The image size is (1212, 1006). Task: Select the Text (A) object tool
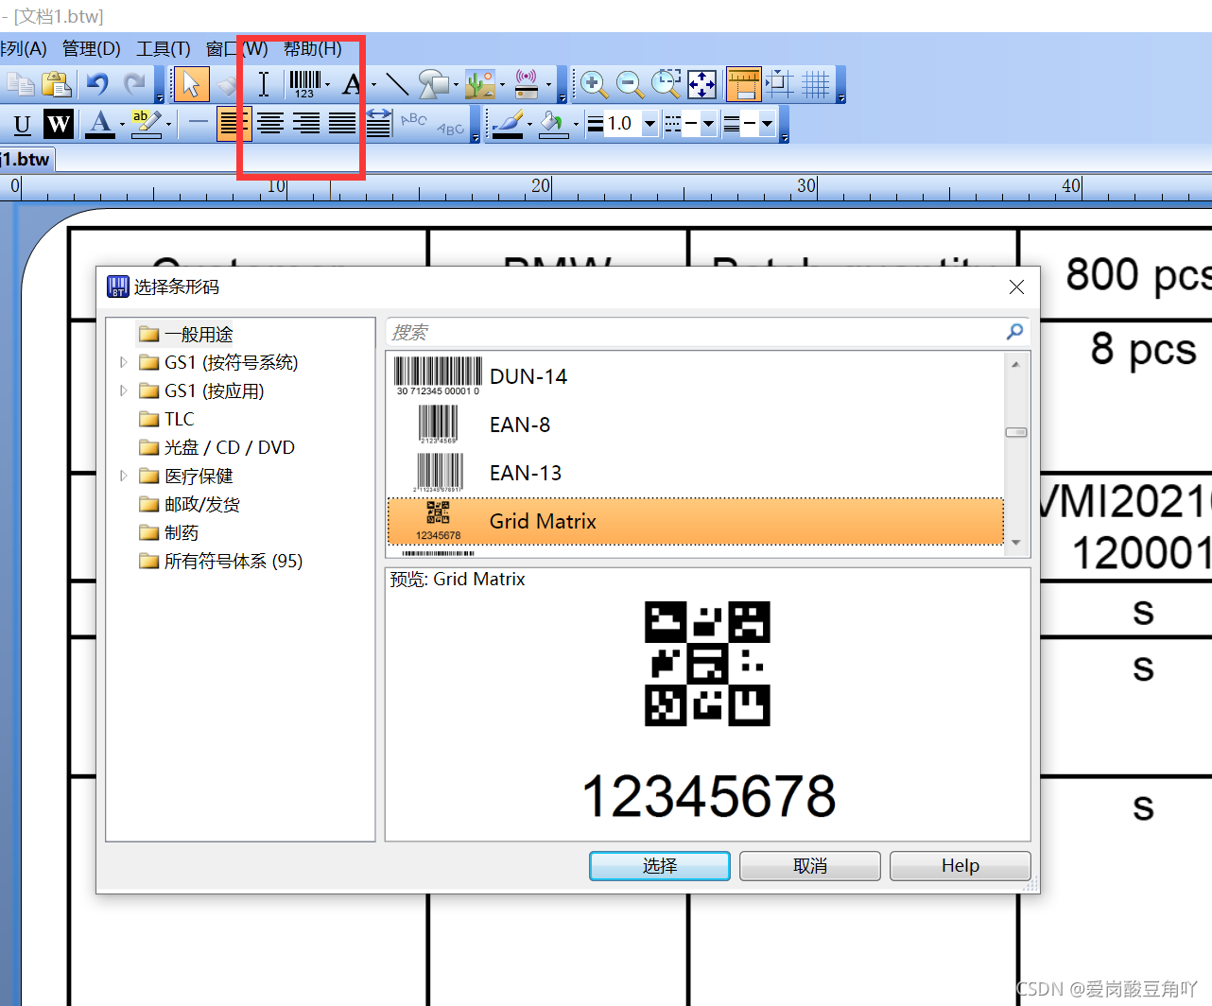[353, 85]
